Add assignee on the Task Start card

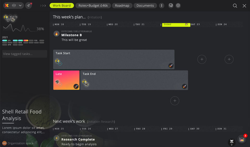[60, 64]
